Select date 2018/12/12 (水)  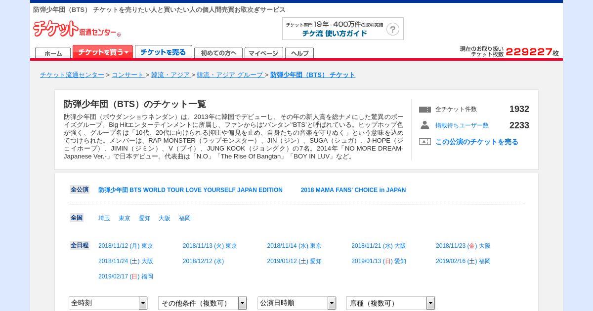coord(203,261)
